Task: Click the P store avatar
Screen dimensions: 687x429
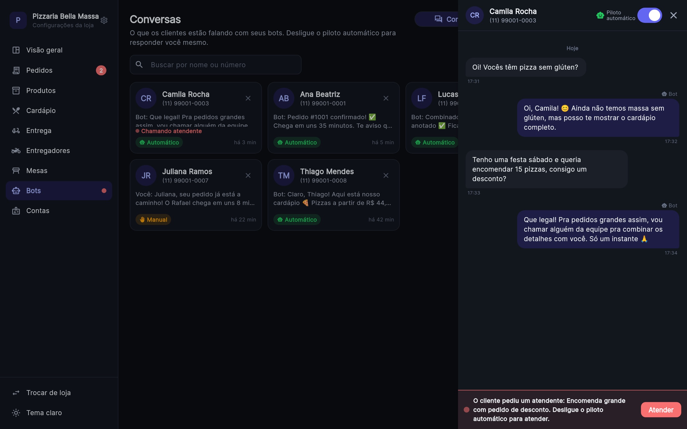Action: [18, 20]
